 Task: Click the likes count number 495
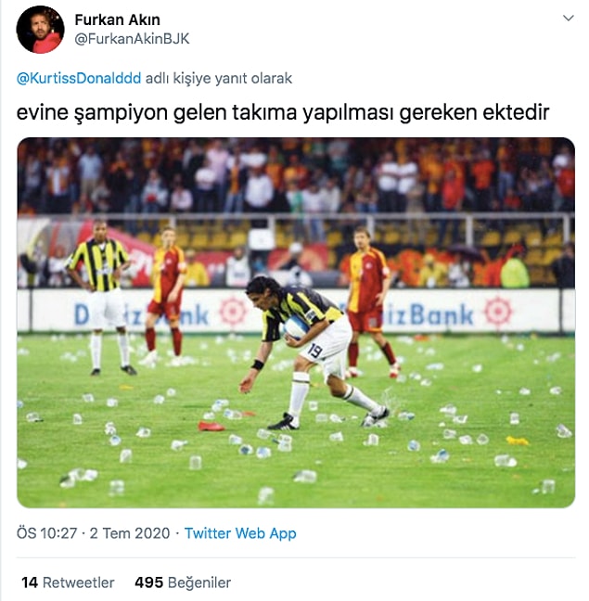[149, 582]
